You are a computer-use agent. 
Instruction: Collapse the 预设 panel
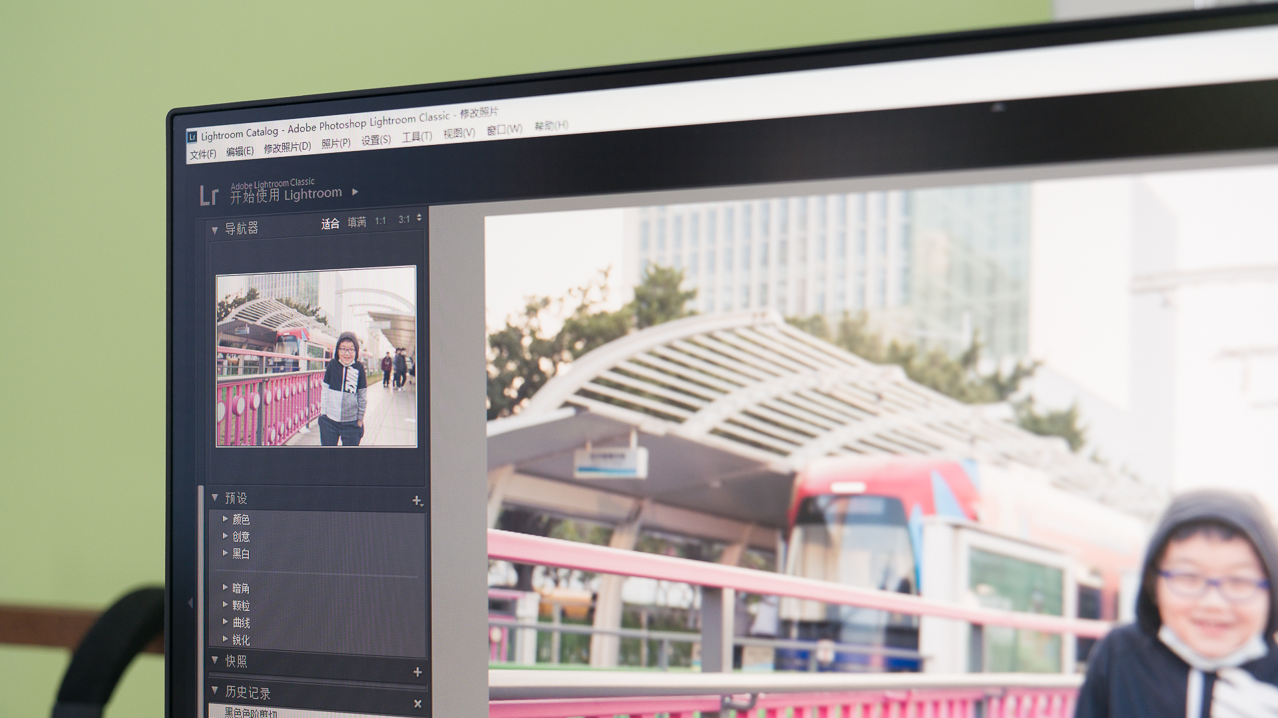click(215, 497)
